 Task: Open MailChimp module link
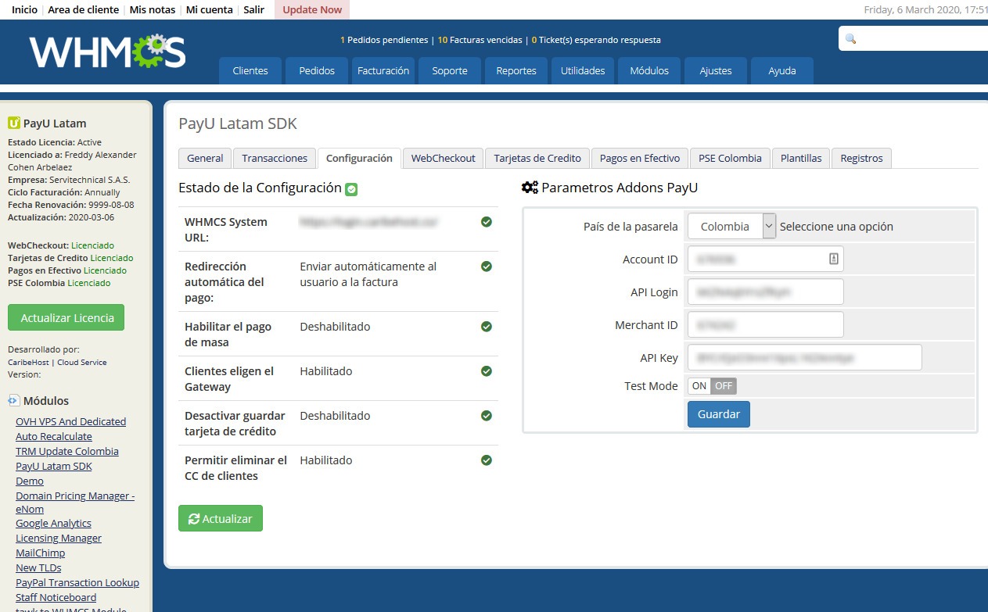[41, 553]
